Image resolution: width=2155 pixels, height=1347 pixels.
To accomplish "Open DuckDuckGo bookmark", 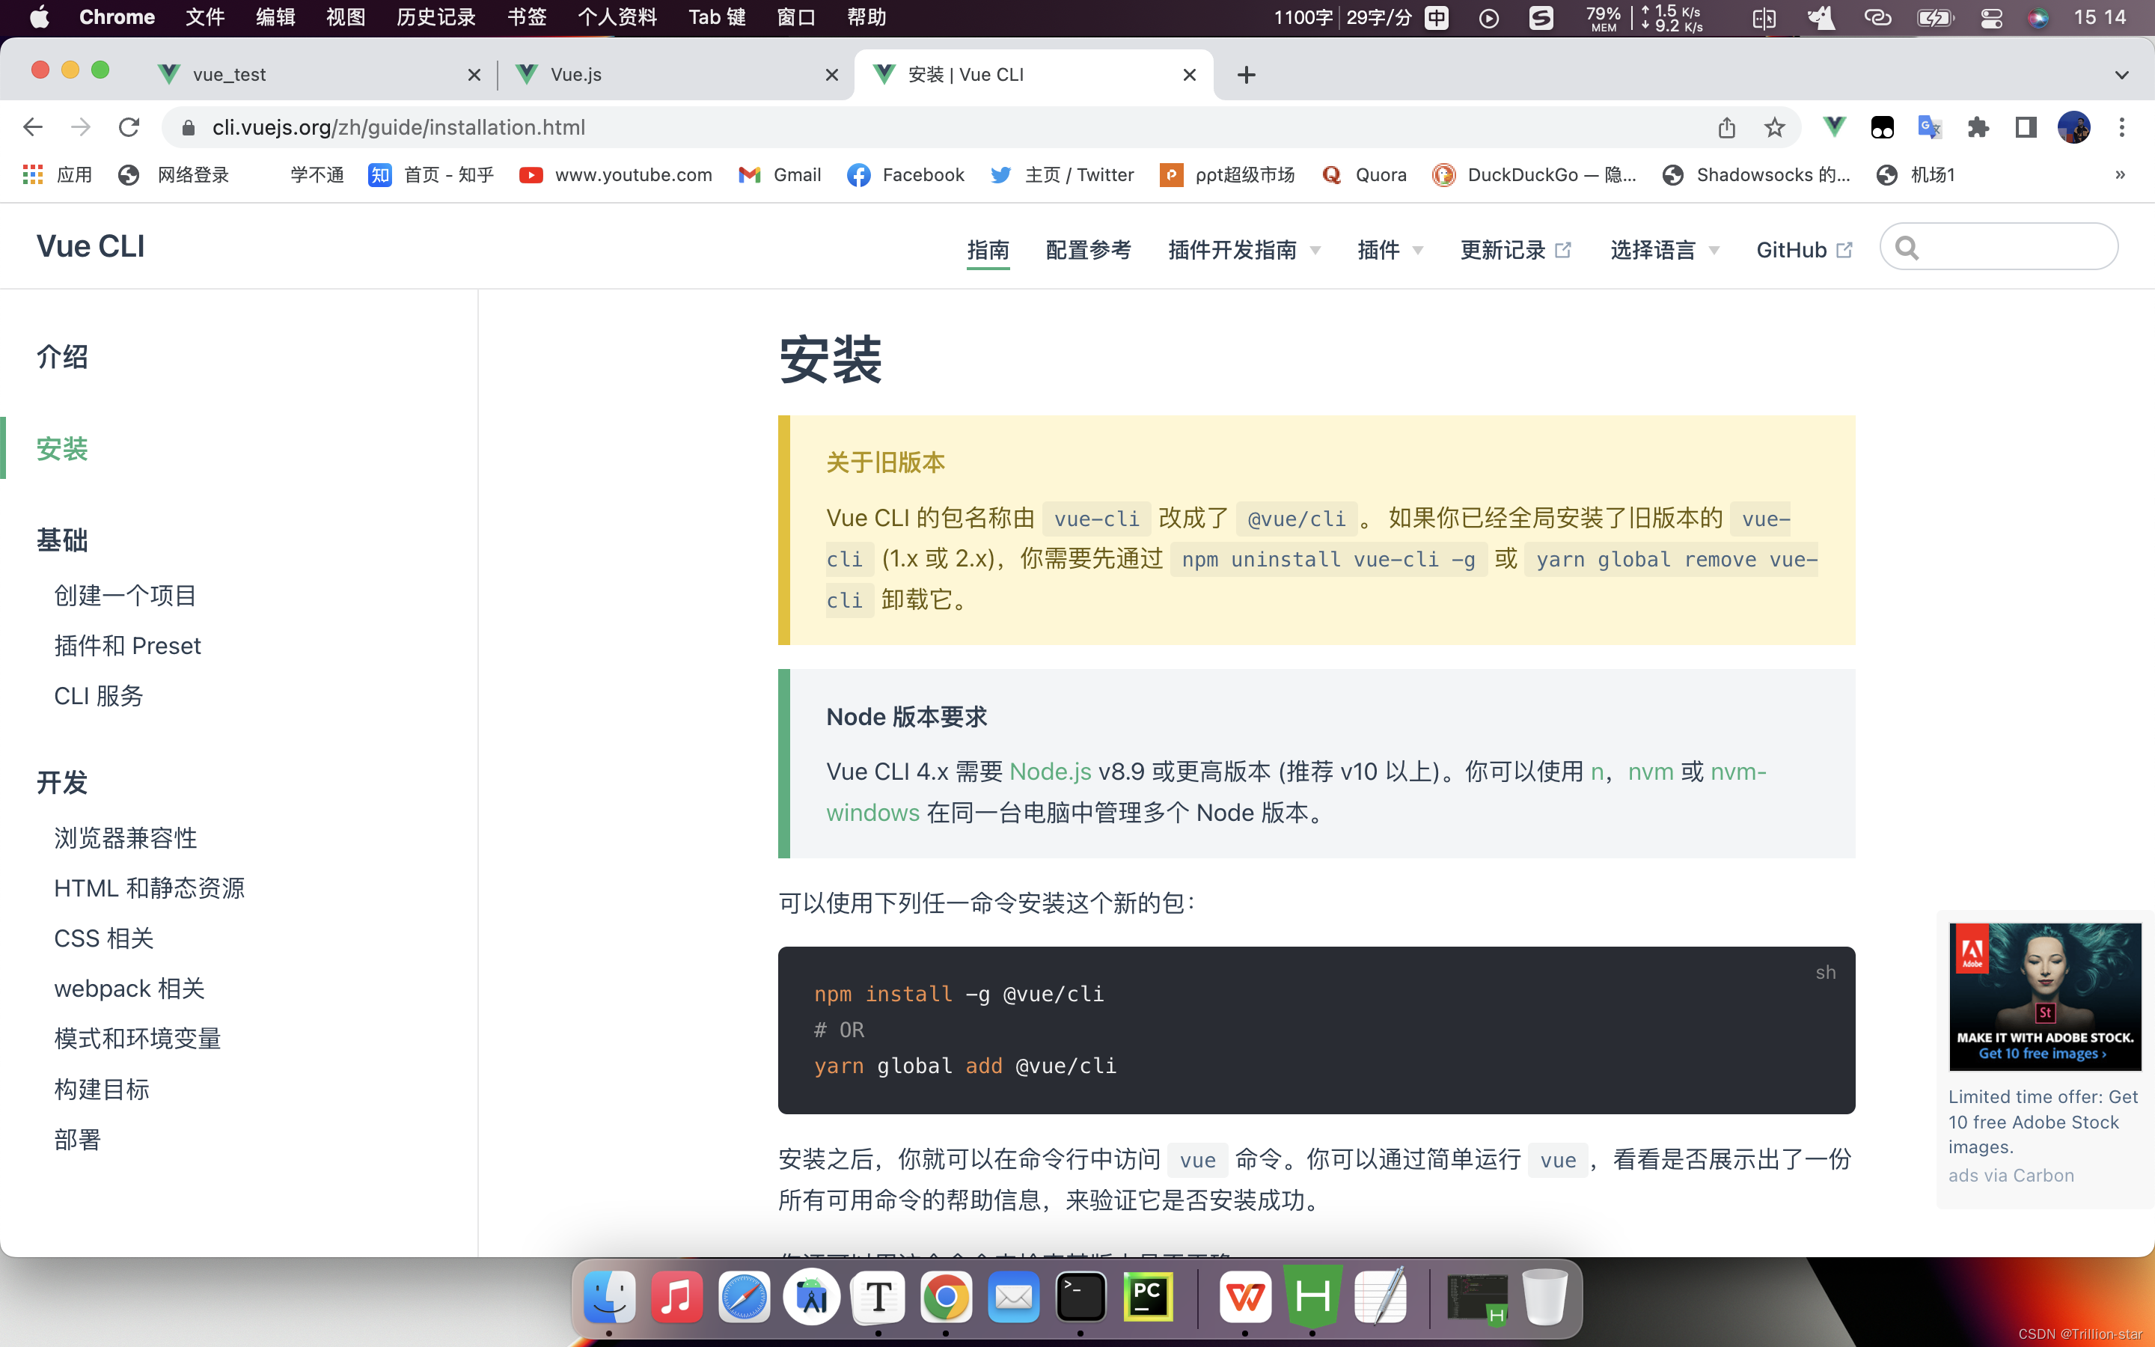I will point(1535,174).
